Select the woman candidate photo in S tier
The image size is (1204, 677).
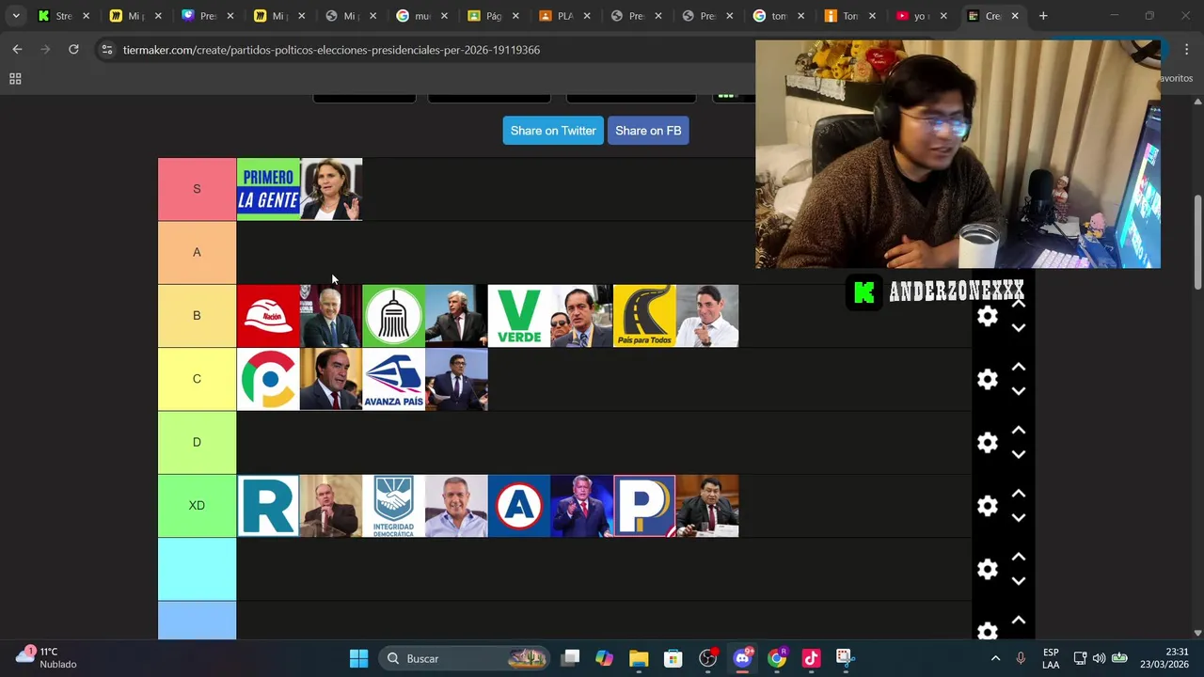pyautogui.click(x=331, y=189)
